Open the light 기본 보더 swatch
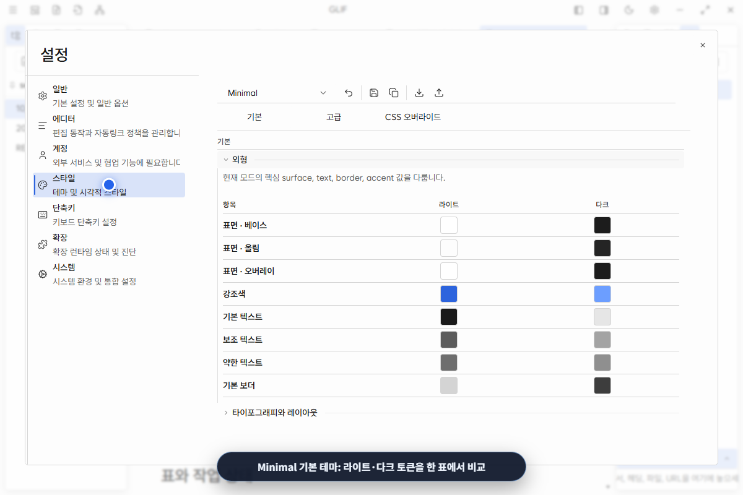The image size is (743, 495). coord(449,385)
